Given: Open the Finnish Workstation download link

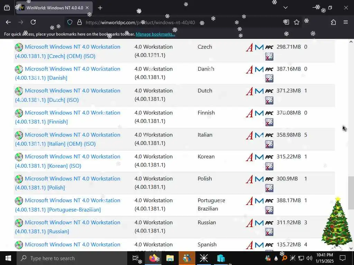Looking at the screenshot, I should coord(67,117).
